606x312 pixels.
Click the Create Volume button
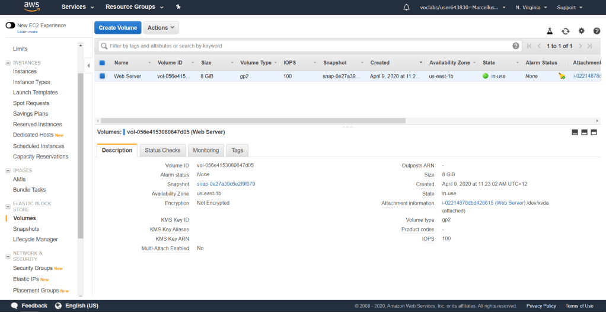(117, 28)
